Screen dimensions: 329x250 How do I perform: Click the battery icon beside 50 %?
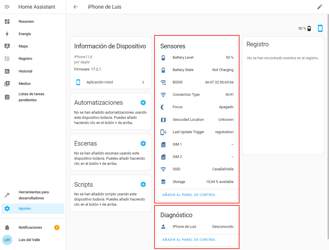coord(309,28)
